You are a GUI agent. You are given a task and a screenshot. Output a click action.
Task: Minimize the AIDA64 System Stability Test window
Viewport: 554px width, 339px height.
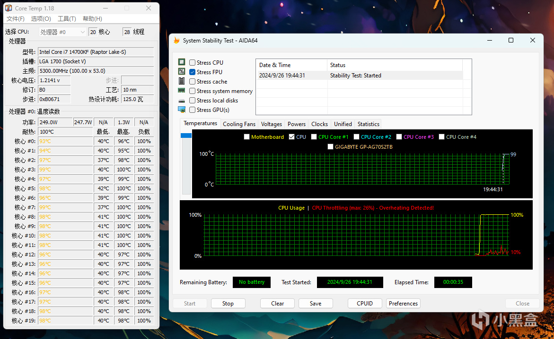[489, 40]
